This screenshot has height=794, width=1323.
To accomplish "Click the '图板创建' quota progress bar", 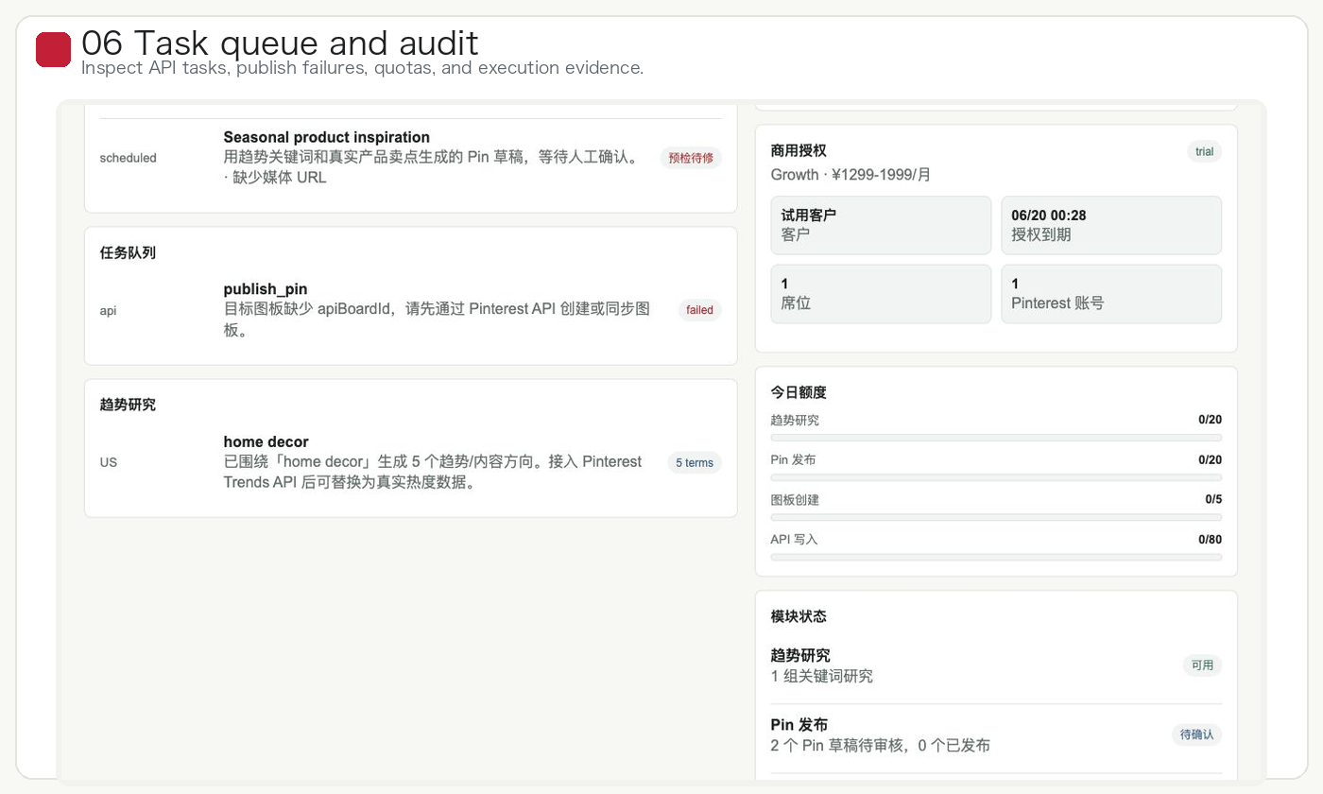I will point(996,517).
